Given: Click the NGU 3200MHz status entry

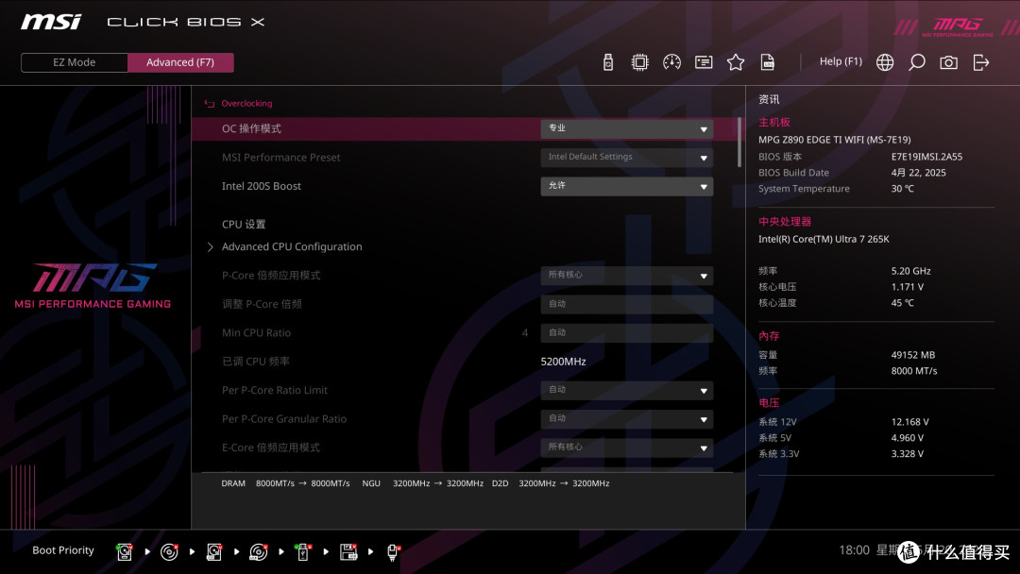Looking at the screenshot, I should pos(423,483).
